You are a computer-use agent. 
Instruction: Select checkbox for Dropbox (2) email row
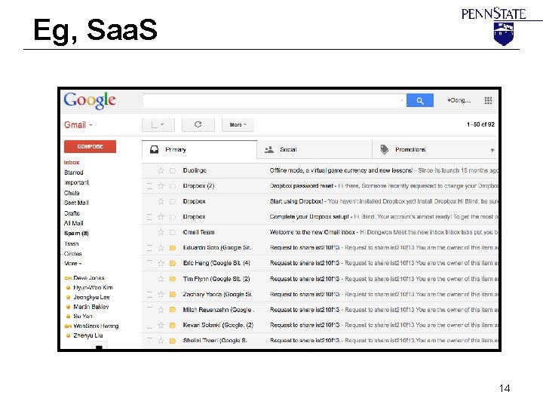pyautogui.click(x=149, y=186)
